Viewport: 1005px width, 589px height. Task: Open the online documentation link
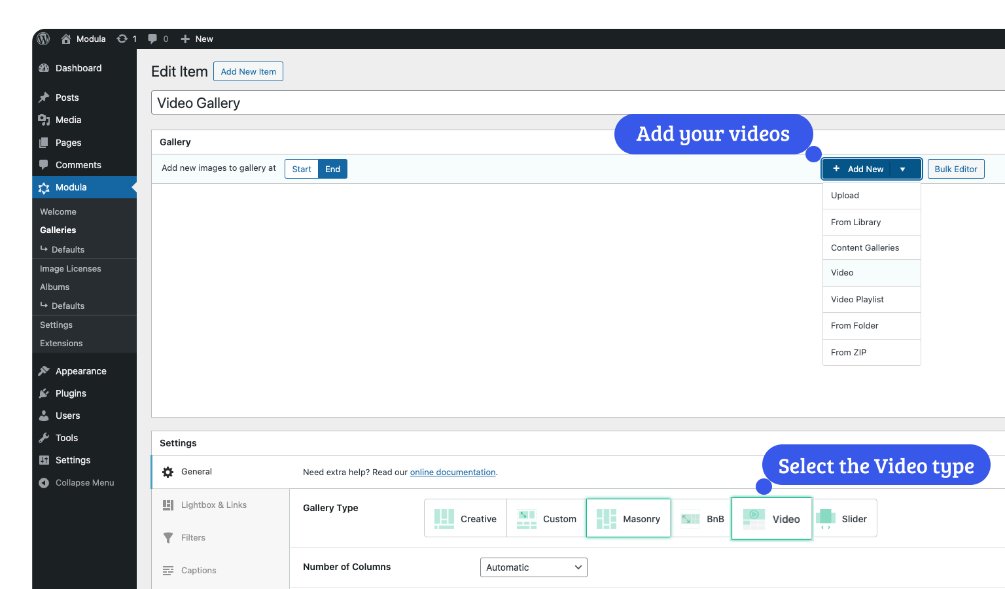(452, 472)
